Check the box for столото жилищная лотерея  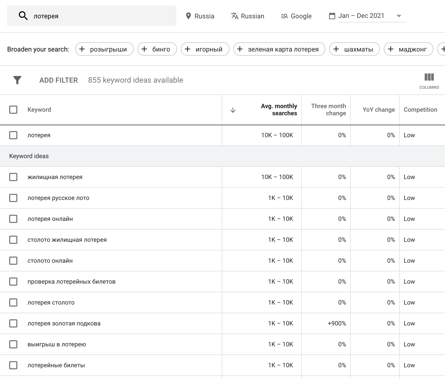pos(13,240)
